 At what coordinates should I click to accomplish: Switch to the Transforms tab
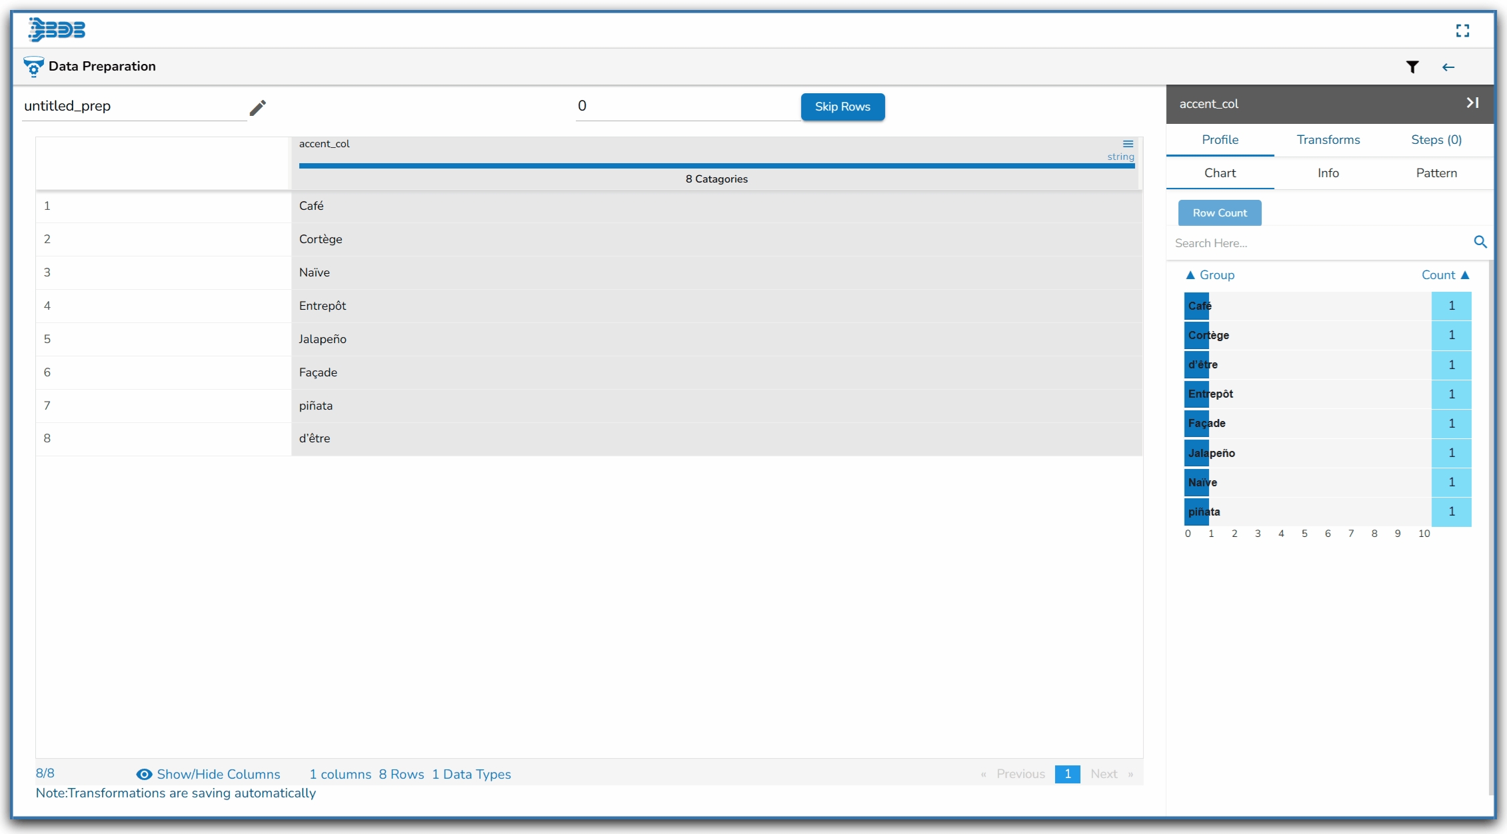point(1328,140)
